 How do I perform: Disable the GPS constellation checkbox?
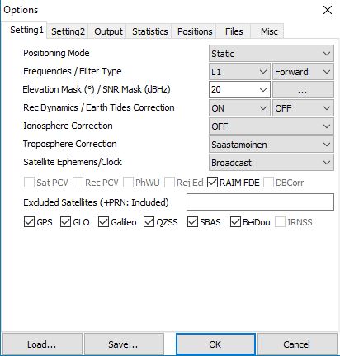point(29,222)
